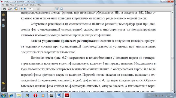Click the network tray icon
Viewport: 176px width, 98px height.
pyautogui.click(x=156, y=96)
